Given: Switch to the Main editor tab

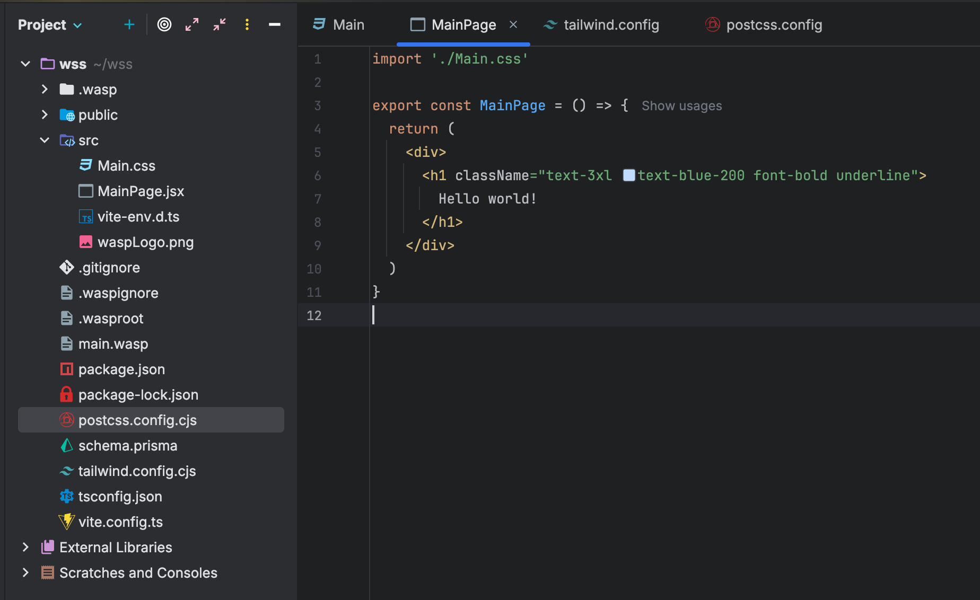Looking at the screenshot, I should (338, 25).
